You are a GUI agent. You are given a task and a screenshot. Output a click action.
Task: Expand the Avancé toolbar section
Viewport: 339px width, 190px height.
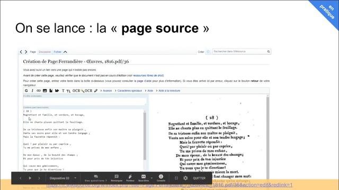click(106, 91)
